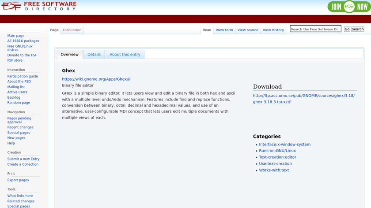Open Pages pending approval

tap(19, 120)
